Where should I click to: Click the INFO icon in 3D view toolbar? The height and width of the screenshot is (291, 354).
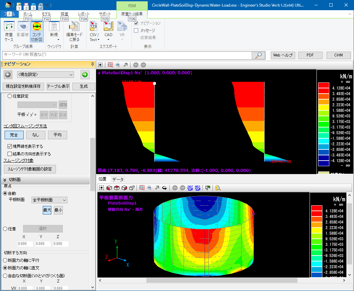pyautogui.click(x=197, y=188)
